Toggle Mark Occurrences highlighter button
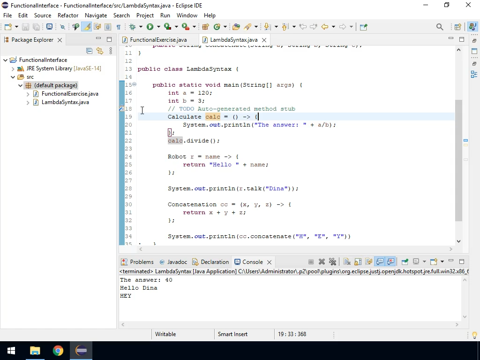 87,27
